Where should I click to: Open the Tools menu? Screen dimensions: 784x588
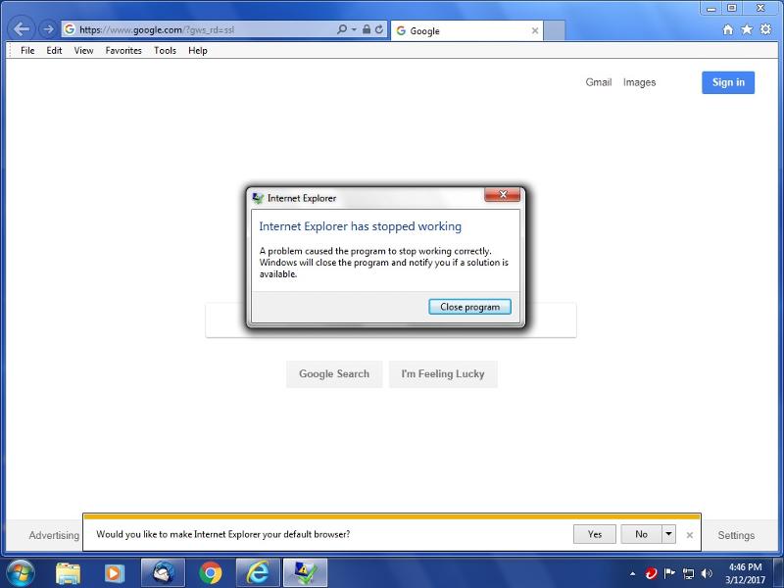pyautogui.click(x=165, y=51)
